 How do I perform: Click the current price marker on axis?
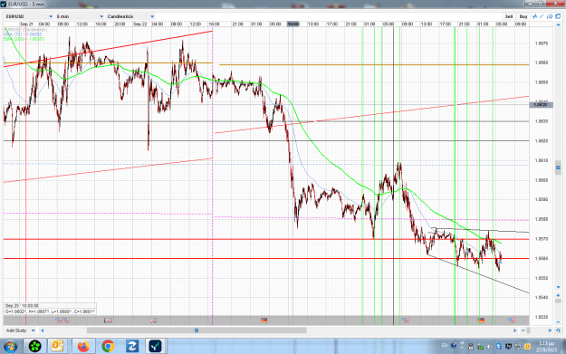coord(541,105)
